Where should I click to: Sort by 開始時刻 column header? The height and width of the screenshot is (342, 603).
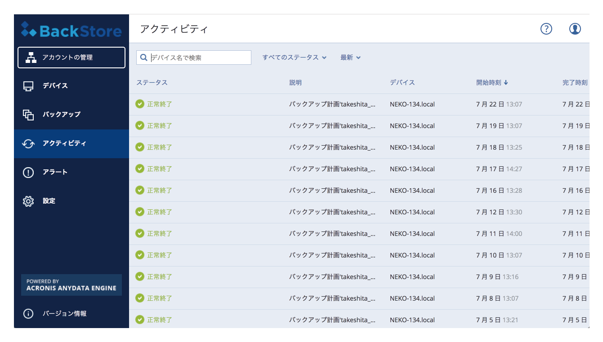pos(492,83)
